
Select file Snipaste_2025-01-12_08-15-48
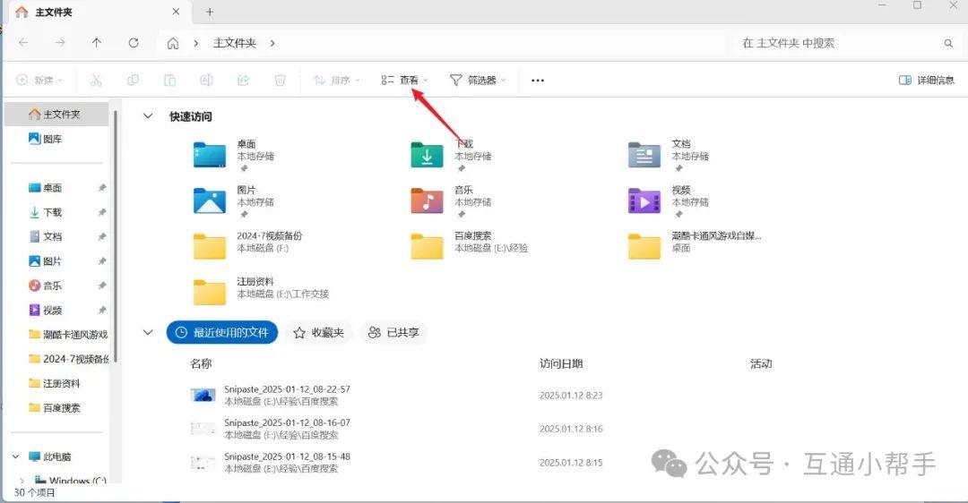click(287, 456)
